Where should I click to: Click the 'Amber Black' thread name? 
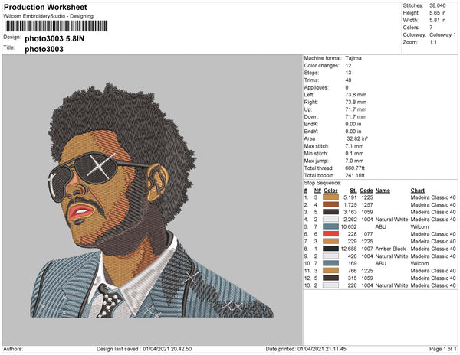pyautogui.click(x=390, y=249)
